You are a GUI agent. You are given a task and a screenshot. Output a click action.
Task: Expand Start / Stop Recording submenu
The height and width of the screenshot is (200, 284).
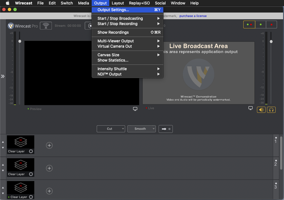click(128, 24)
